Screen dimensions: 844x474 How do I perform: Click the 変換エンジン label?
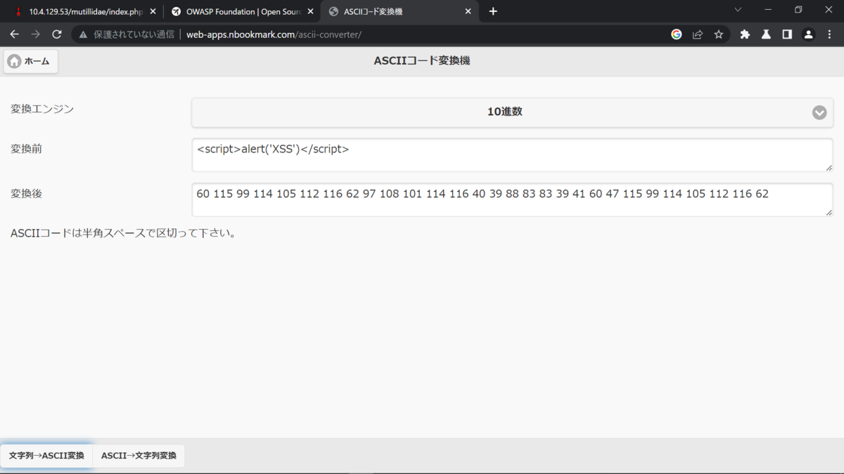click(x=42, y=110)
